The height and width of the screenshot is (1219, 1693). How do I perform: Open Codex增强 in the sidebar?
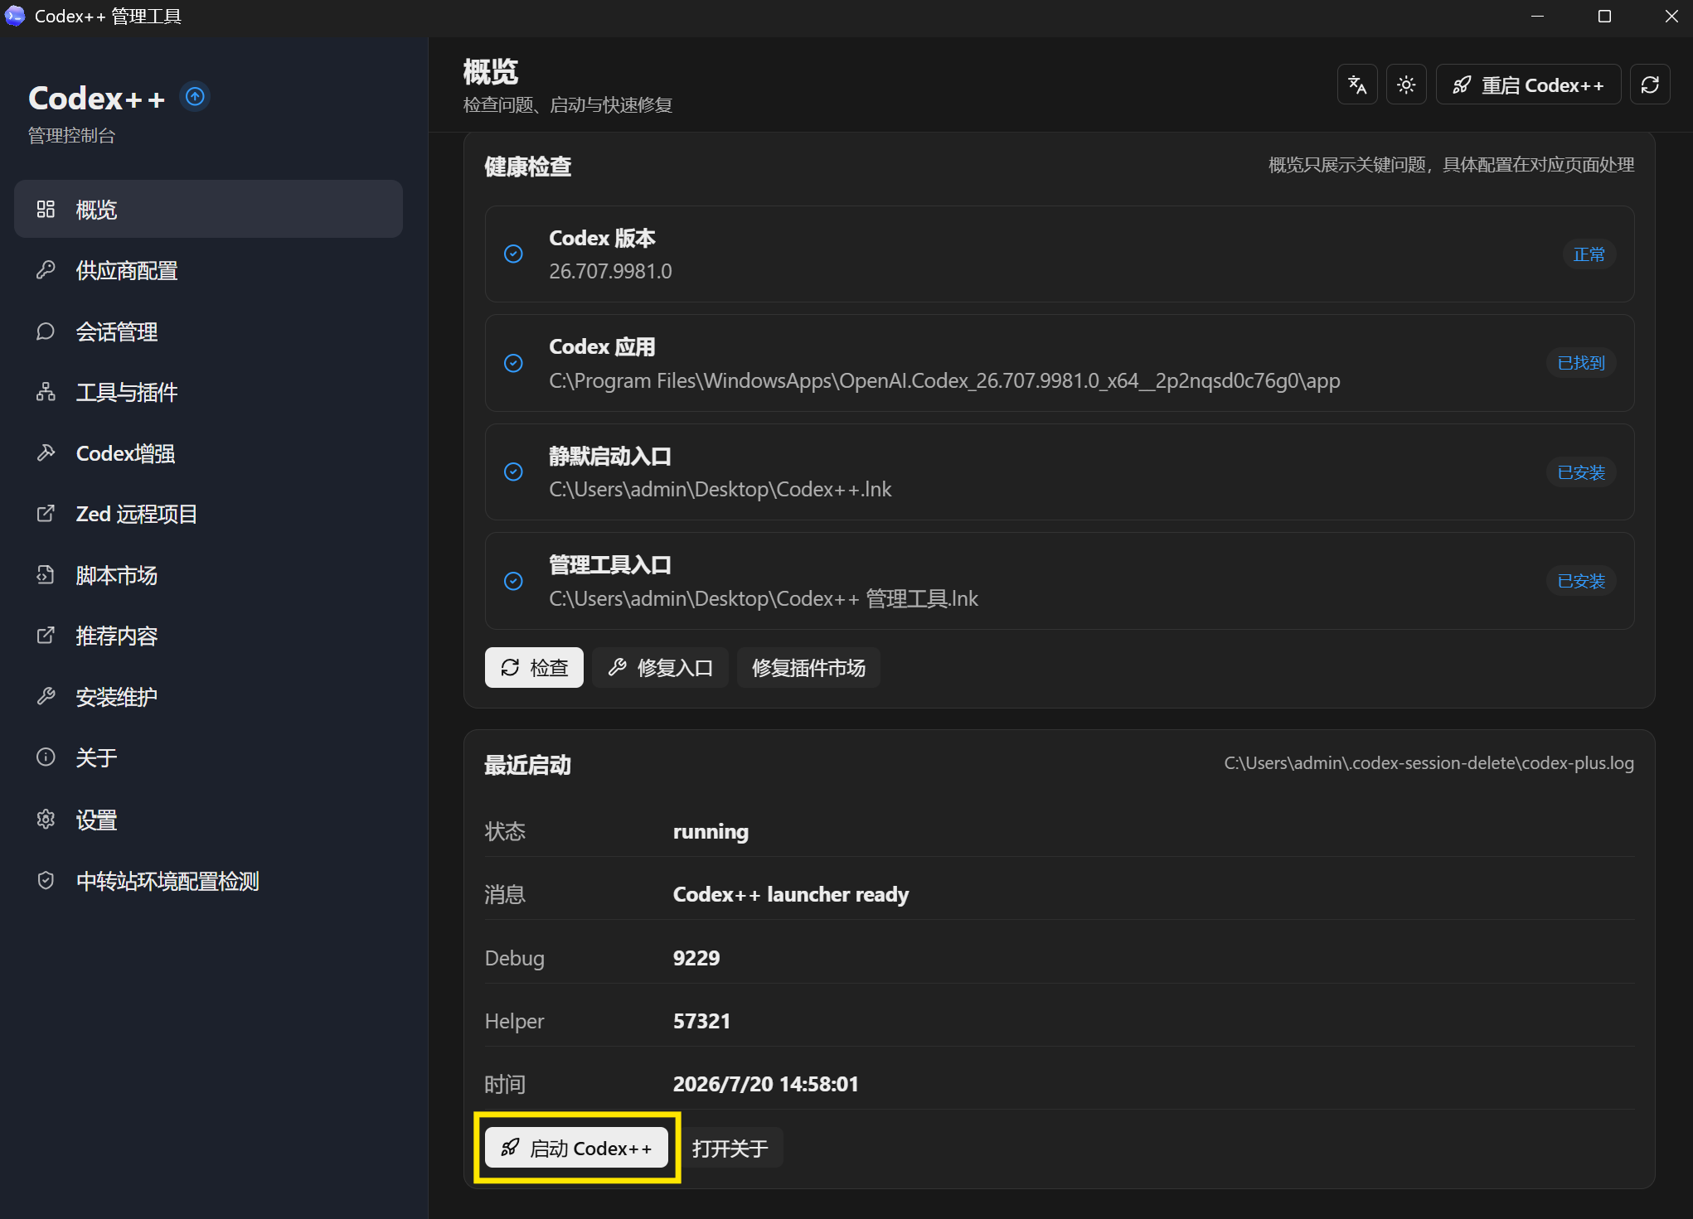(x=208, y=453)
